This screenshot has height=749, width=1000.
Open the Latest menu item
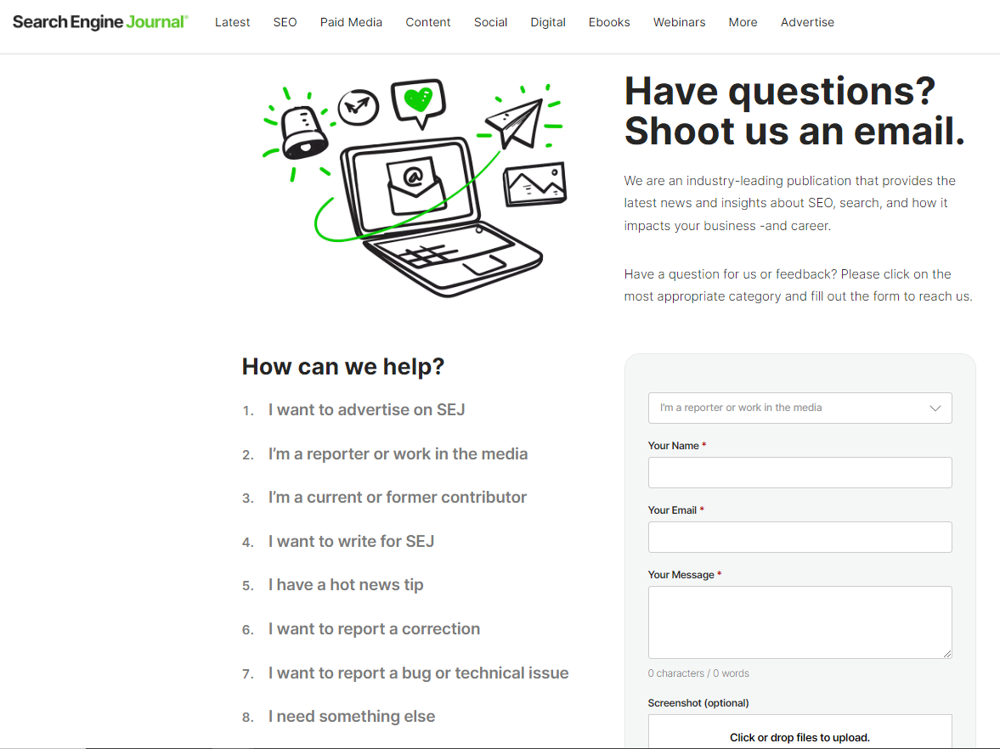click(232, 22)
